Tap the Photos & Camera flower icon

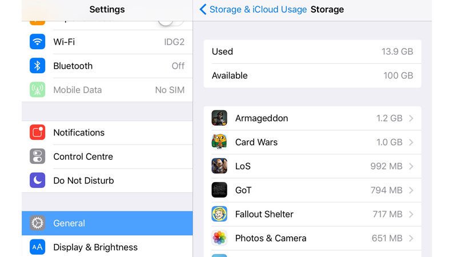click(x=219, y=238)
